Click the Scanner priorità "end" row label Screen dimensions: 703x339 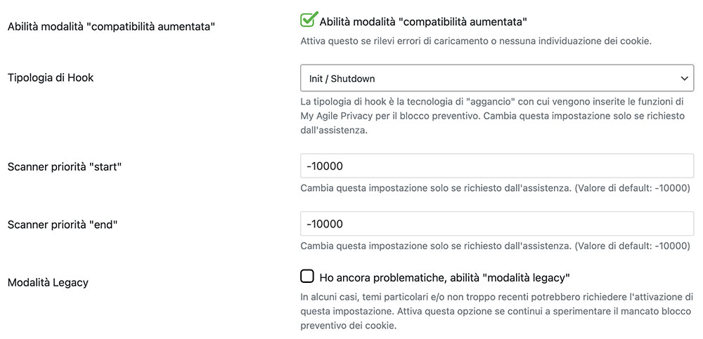click(63, 225)
